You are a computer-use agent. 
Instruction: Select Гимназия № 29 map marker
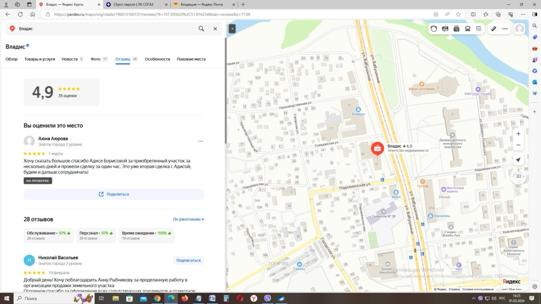pyautogui.click(x=384, y=212)
